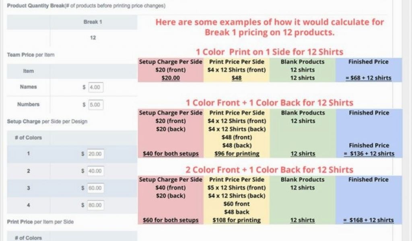Click the '= $68 + 12 shirts' finished price
This screenshot has width=412, height=241.
[x=369, y=78]
